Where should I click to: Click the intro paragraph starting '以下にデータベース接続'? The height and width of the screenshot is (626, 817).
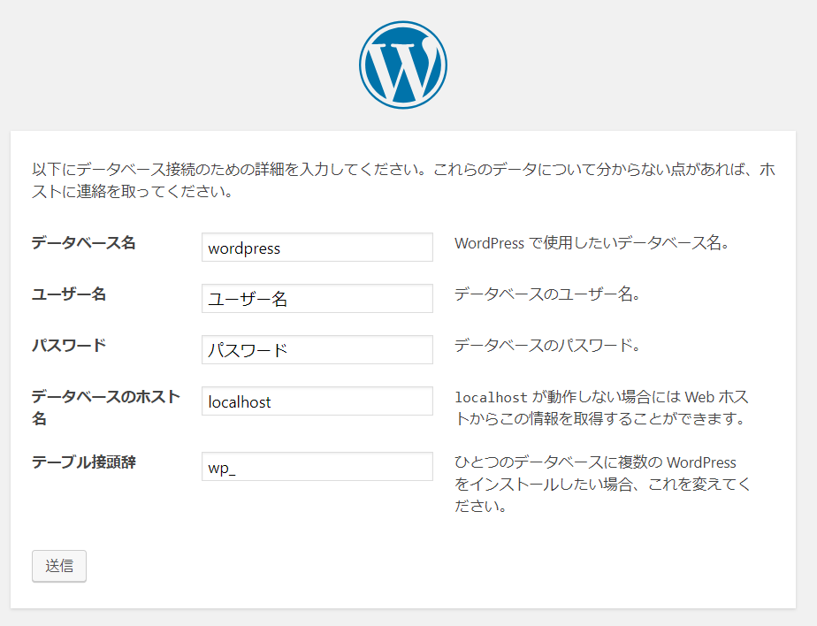[403, 180]
